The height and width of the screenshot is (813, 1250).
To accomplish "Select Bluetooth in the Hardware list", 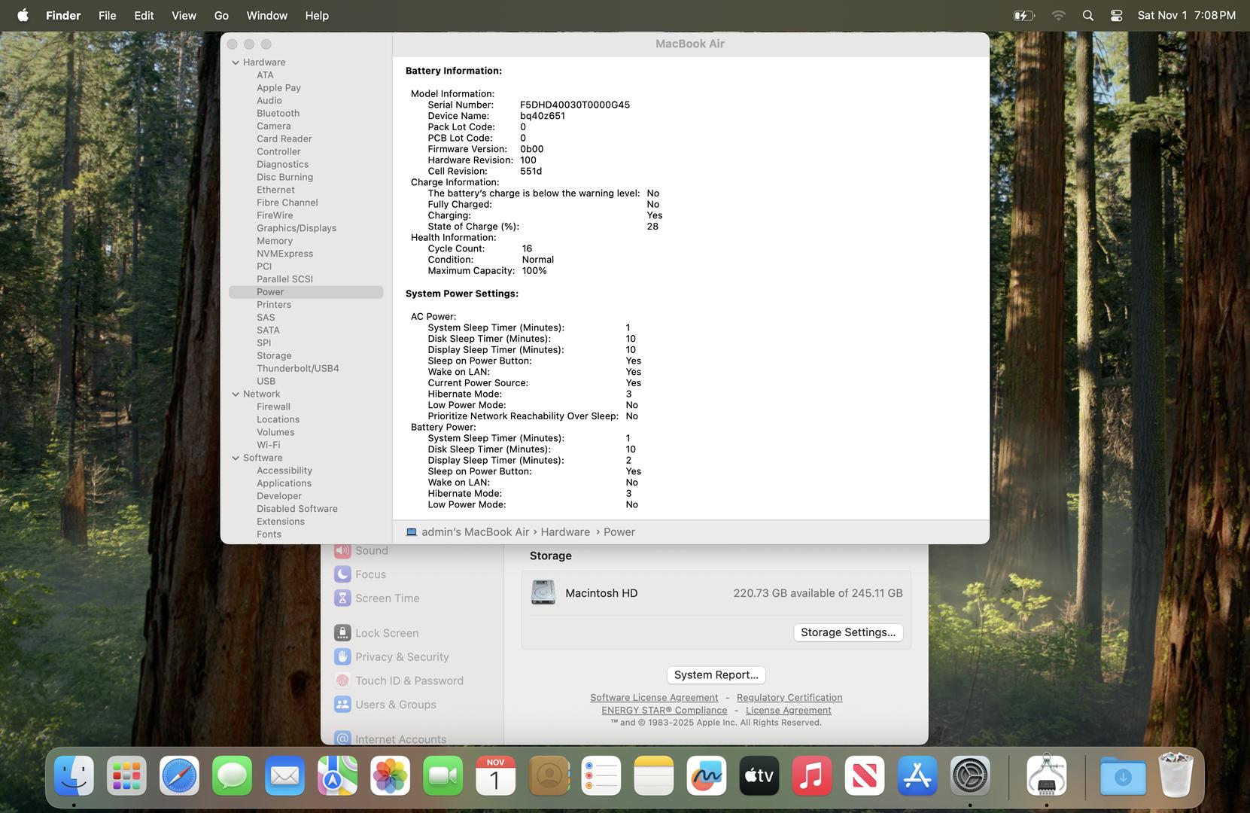I will tap(278, 113).
